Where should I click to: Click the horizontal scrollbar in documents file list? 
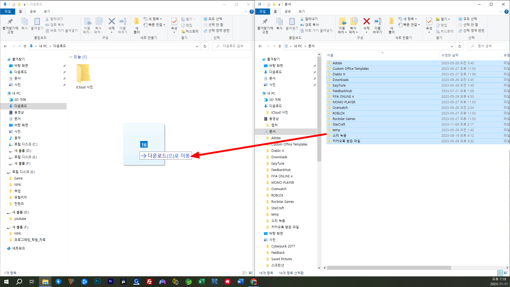pos(389,268)
